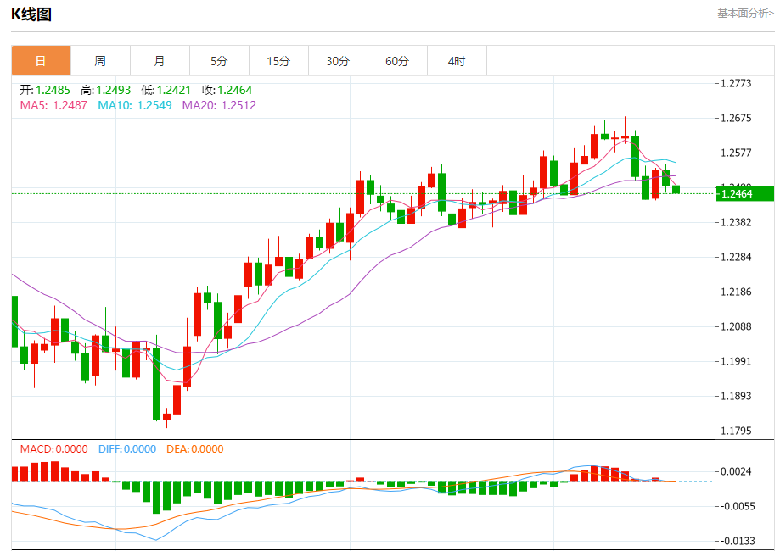Click the MA20: 1.2512 legend

tap(219, 105)
